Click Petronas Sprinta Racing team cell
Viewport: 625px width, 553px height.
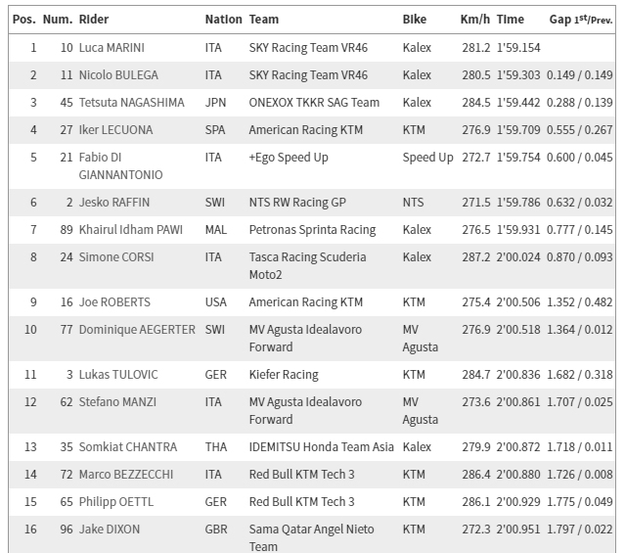312,230
